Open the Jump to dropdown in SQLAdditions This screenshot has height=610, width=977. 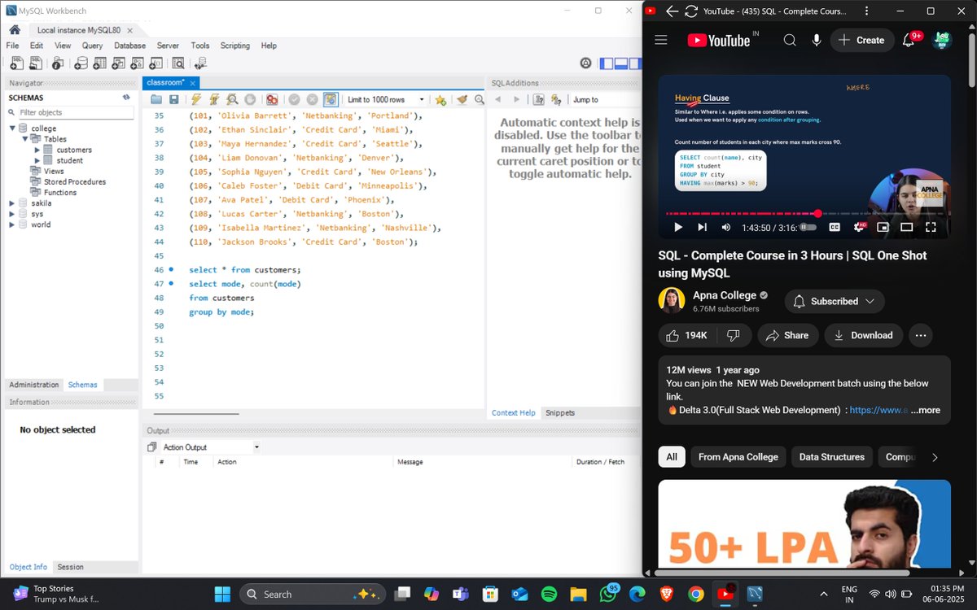[606, 99]
